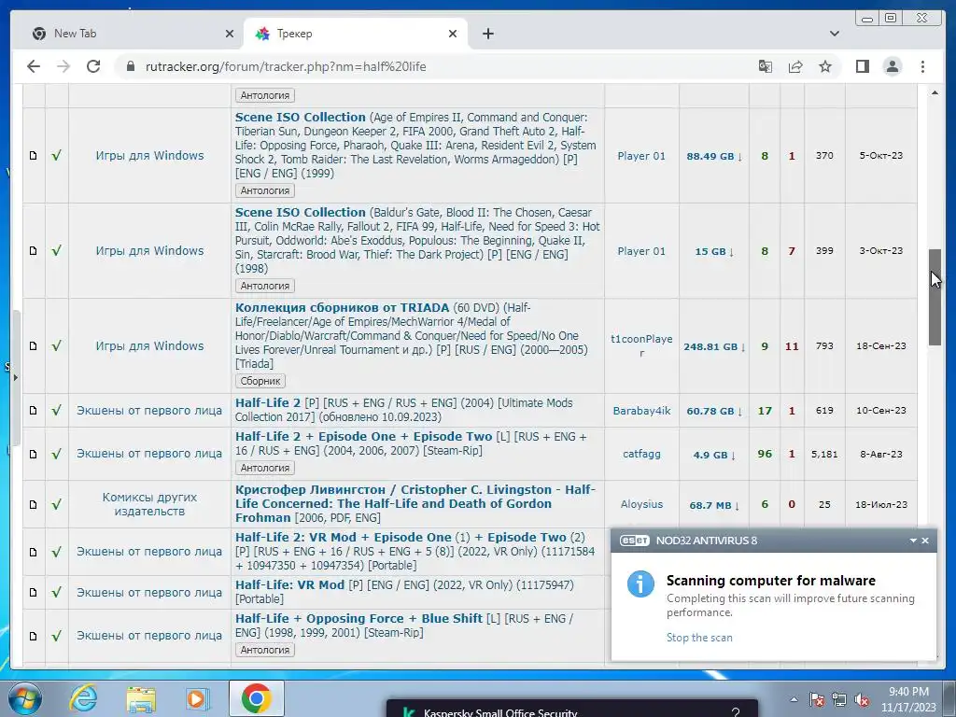Open author t1coonPlayer's profile
956x717 pixels.
pyautogui.click(x=641, y=345)
